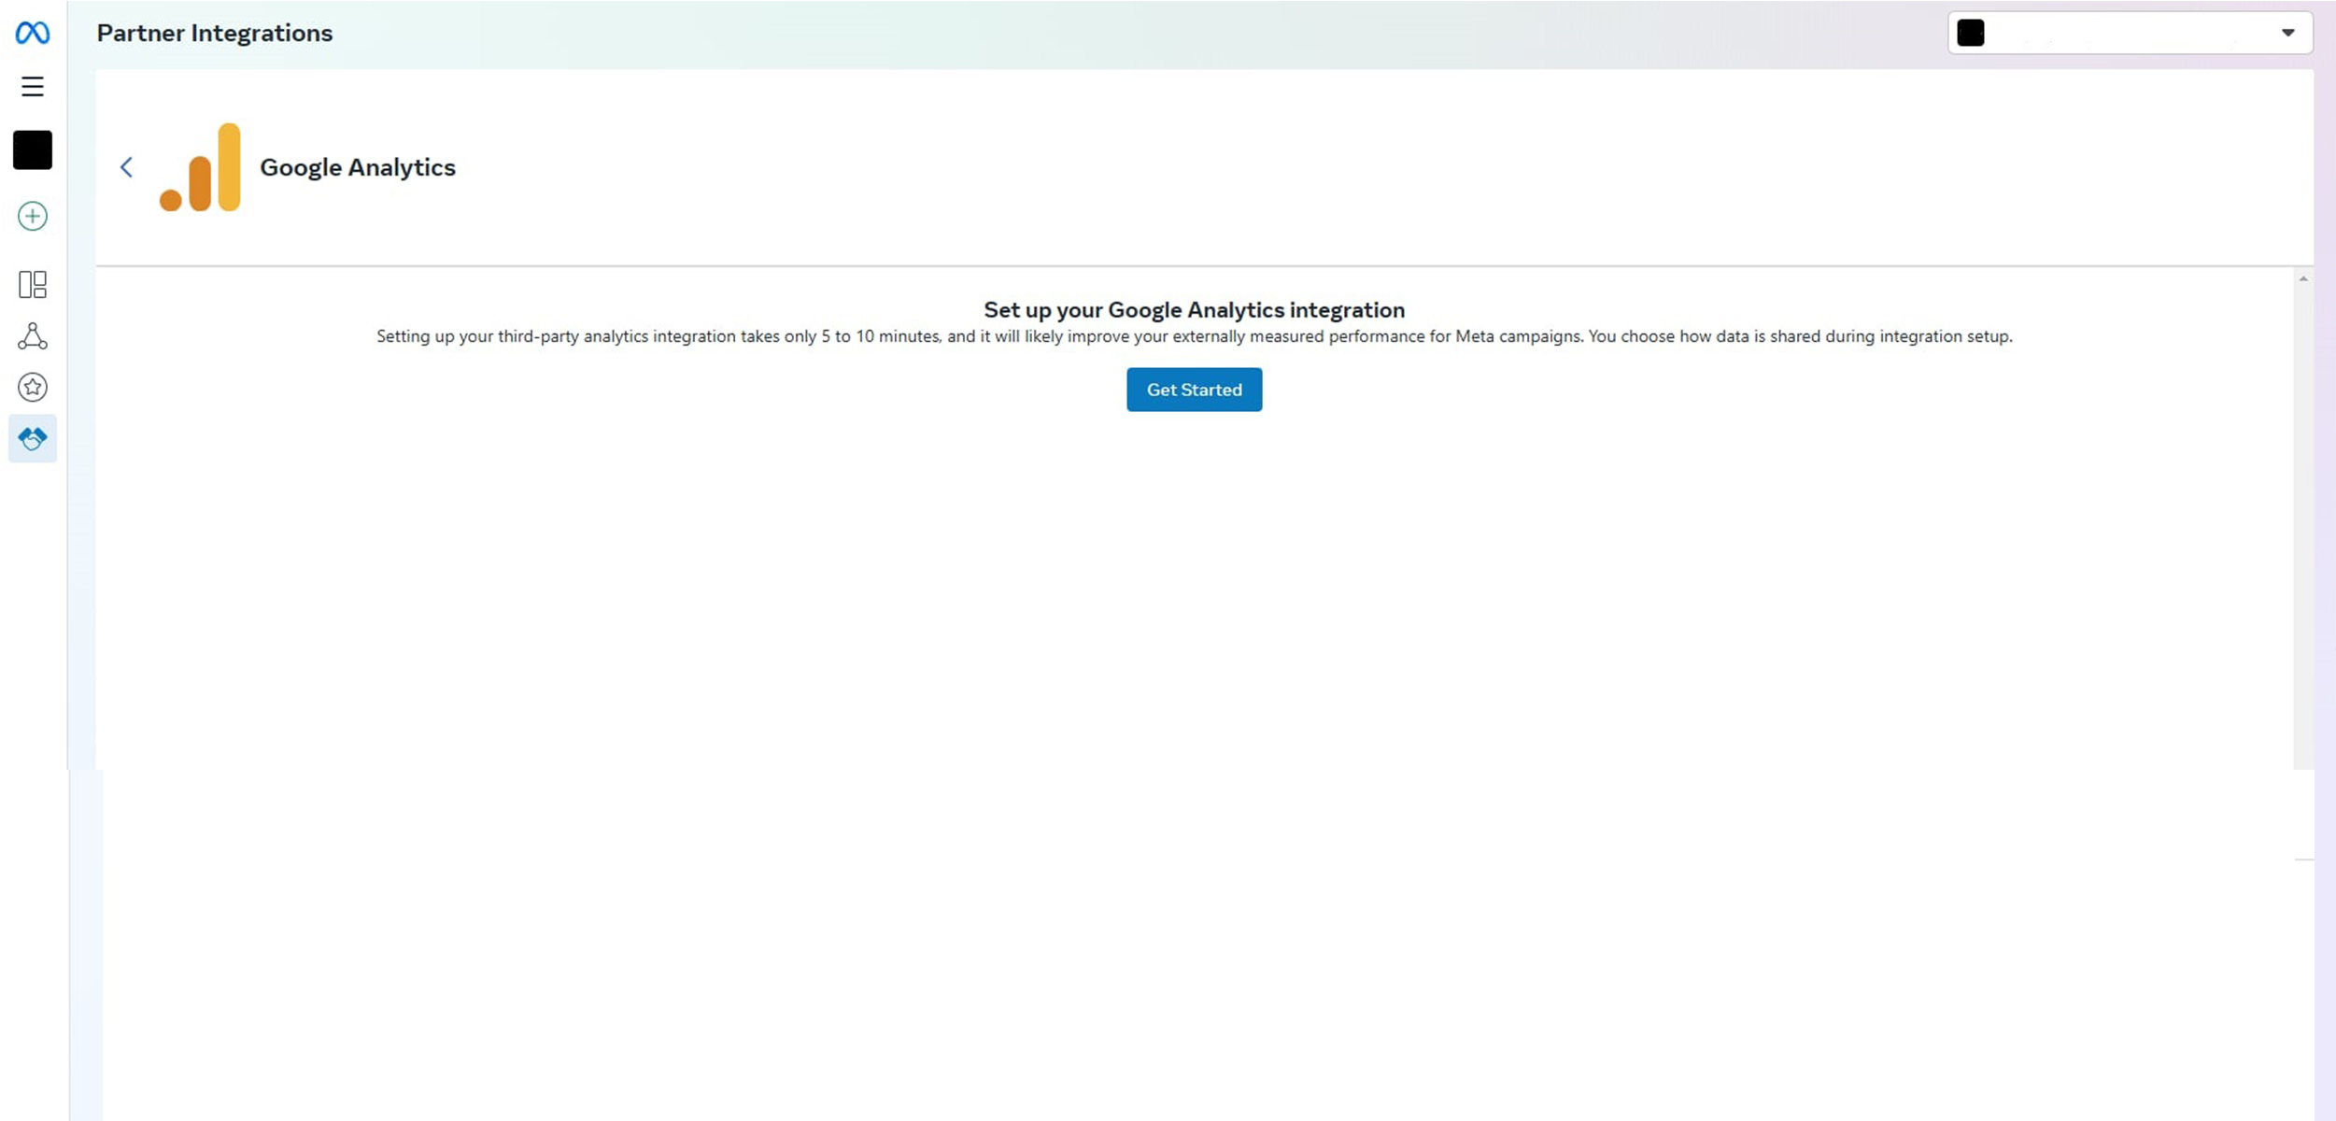Open the account selector dropdown
2336x1121 pixels.
[x=2130, y=33]
